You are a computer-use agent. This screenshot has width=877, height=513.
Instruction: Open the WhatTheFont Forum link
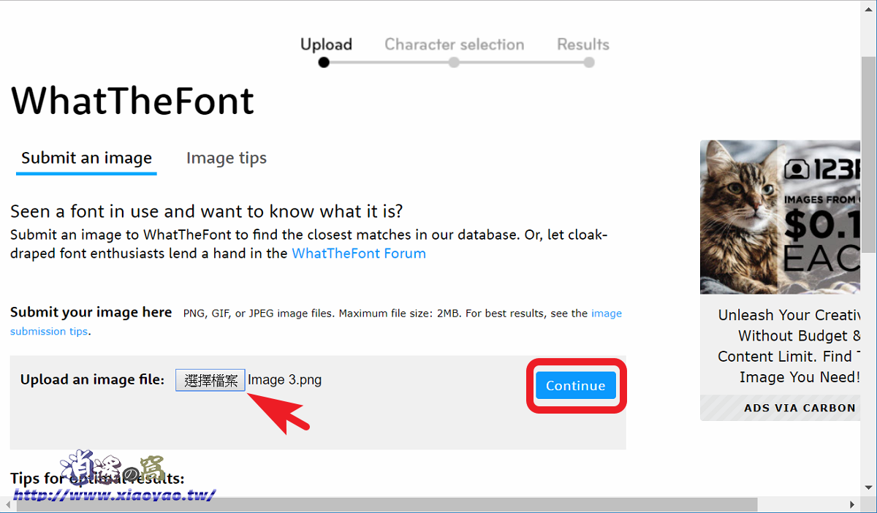coord(359,254)
